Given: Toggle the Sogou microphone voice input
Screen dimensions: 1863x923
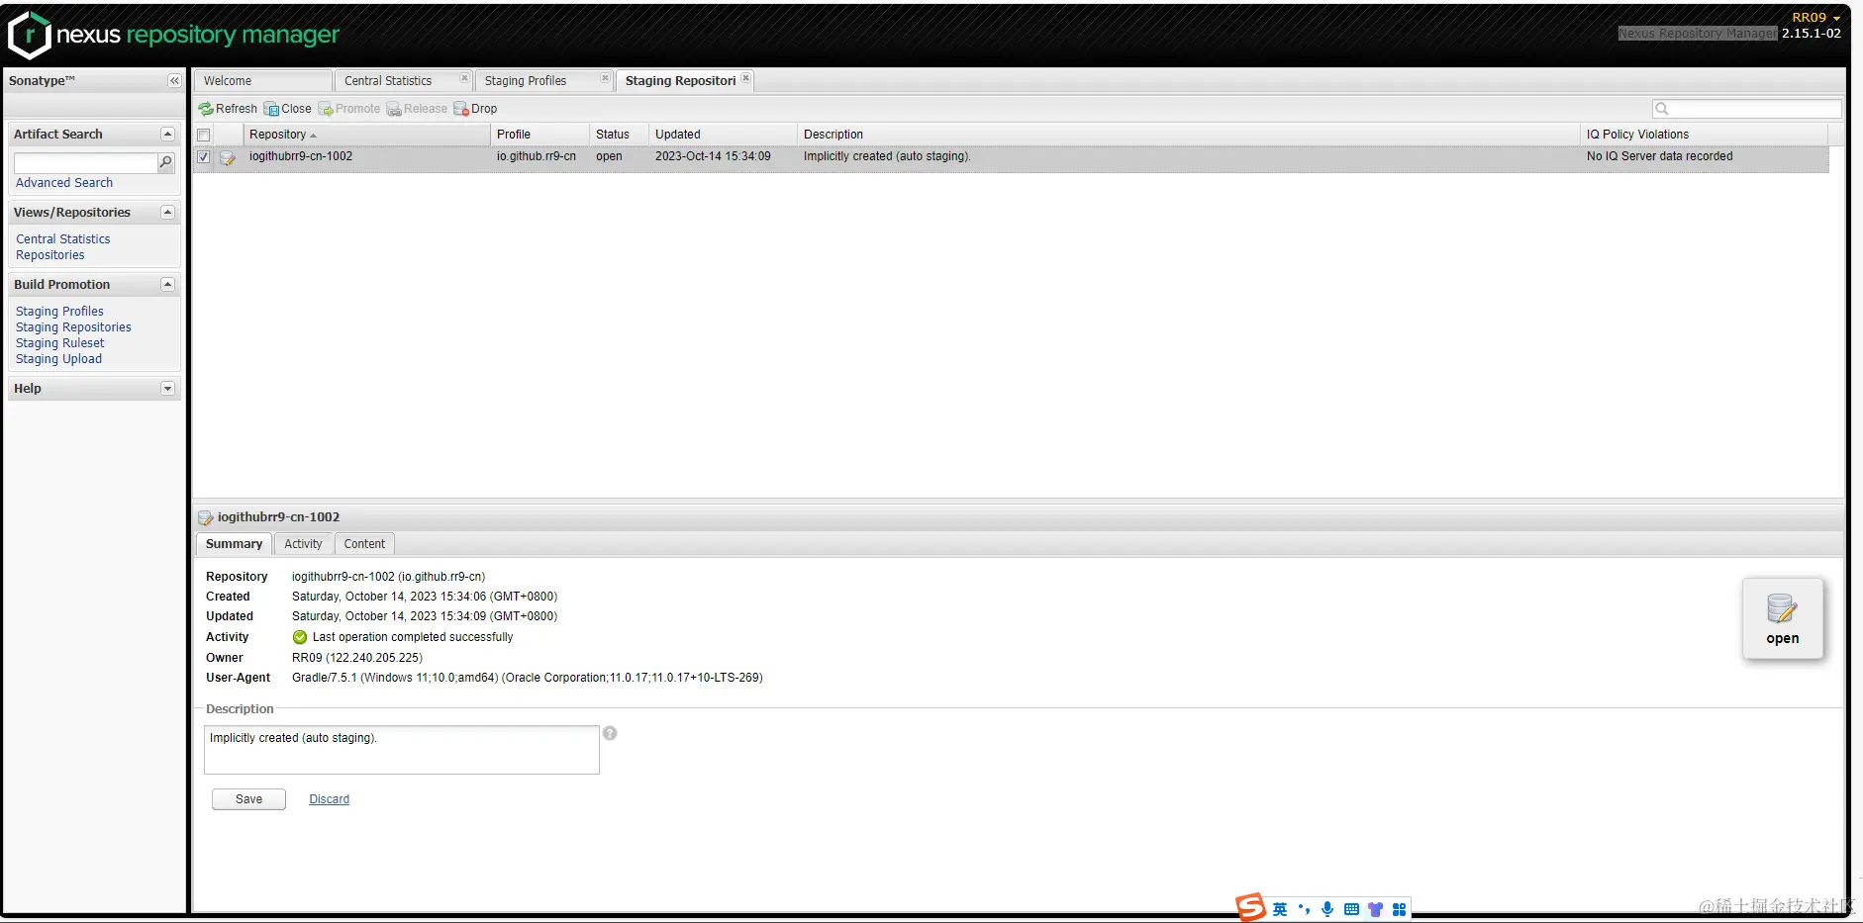Looking at the screenshot, I should point(1327,909).
